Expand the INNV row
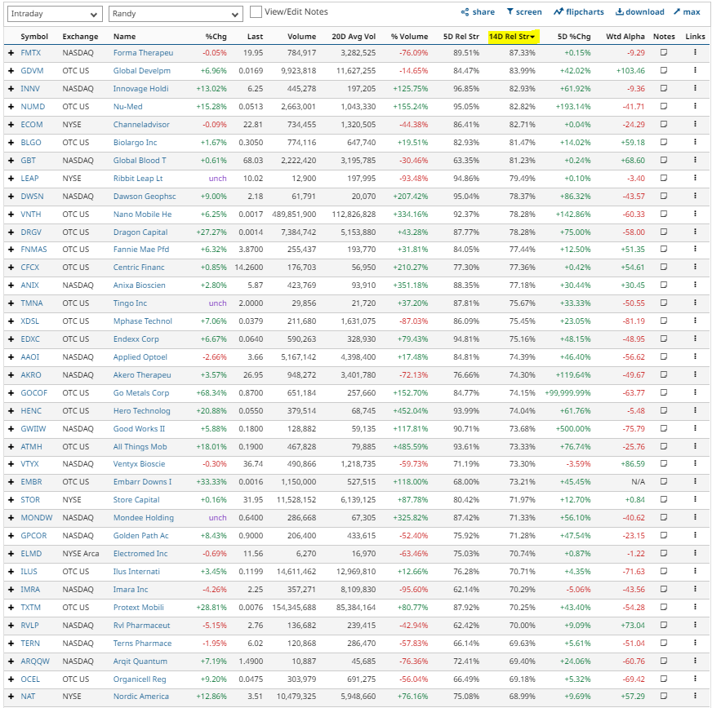 (11, 89)
